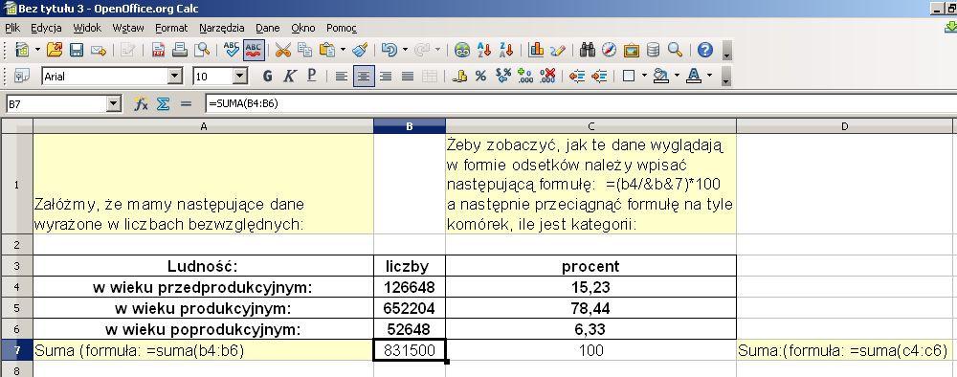Open the font color dropdown arrow
957x377 pixels.
click(709, 77)
